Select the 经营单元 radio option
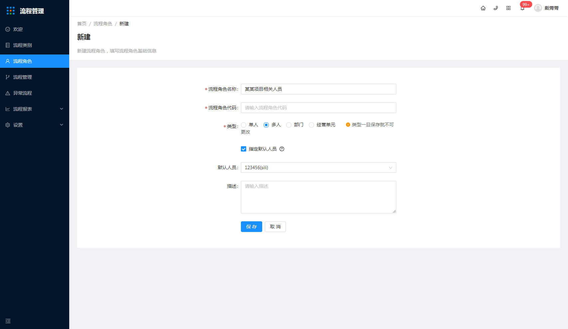The image size is (568, 329). point(311,125)
